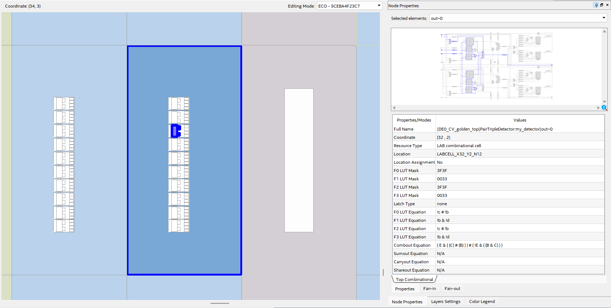
Task: Select the LABCELL_X32_Y2_N12 location value
Action: pyautogui.click(x=520, y=154)
